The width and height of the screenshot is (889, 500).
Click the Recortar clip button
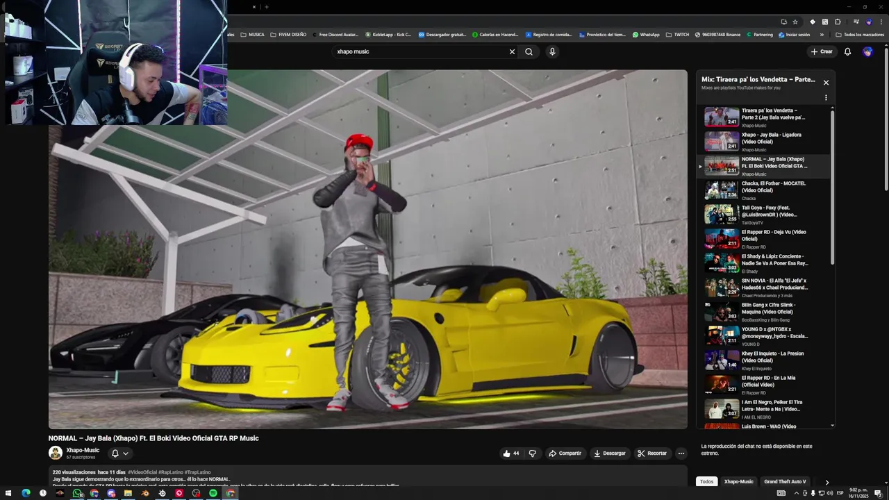pyautogui.click(x=652, y=453)
